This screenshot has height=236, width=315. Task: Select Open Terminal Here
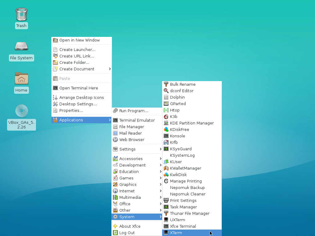pyautogui.click(x=82, y=88)
